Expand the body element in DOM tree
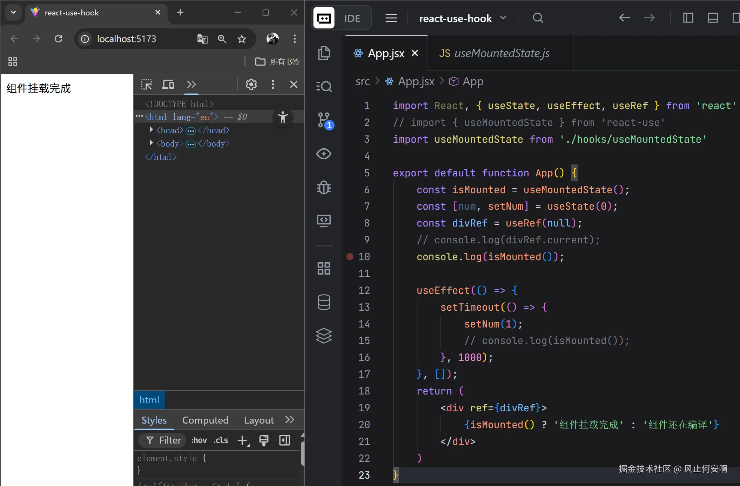Image resolution: width=740 pixels, height=486 pixels. [x=151, y=143]
